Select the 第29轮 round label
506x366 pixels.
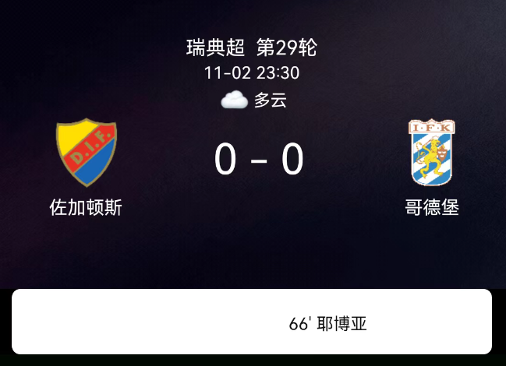coord(287,48)
